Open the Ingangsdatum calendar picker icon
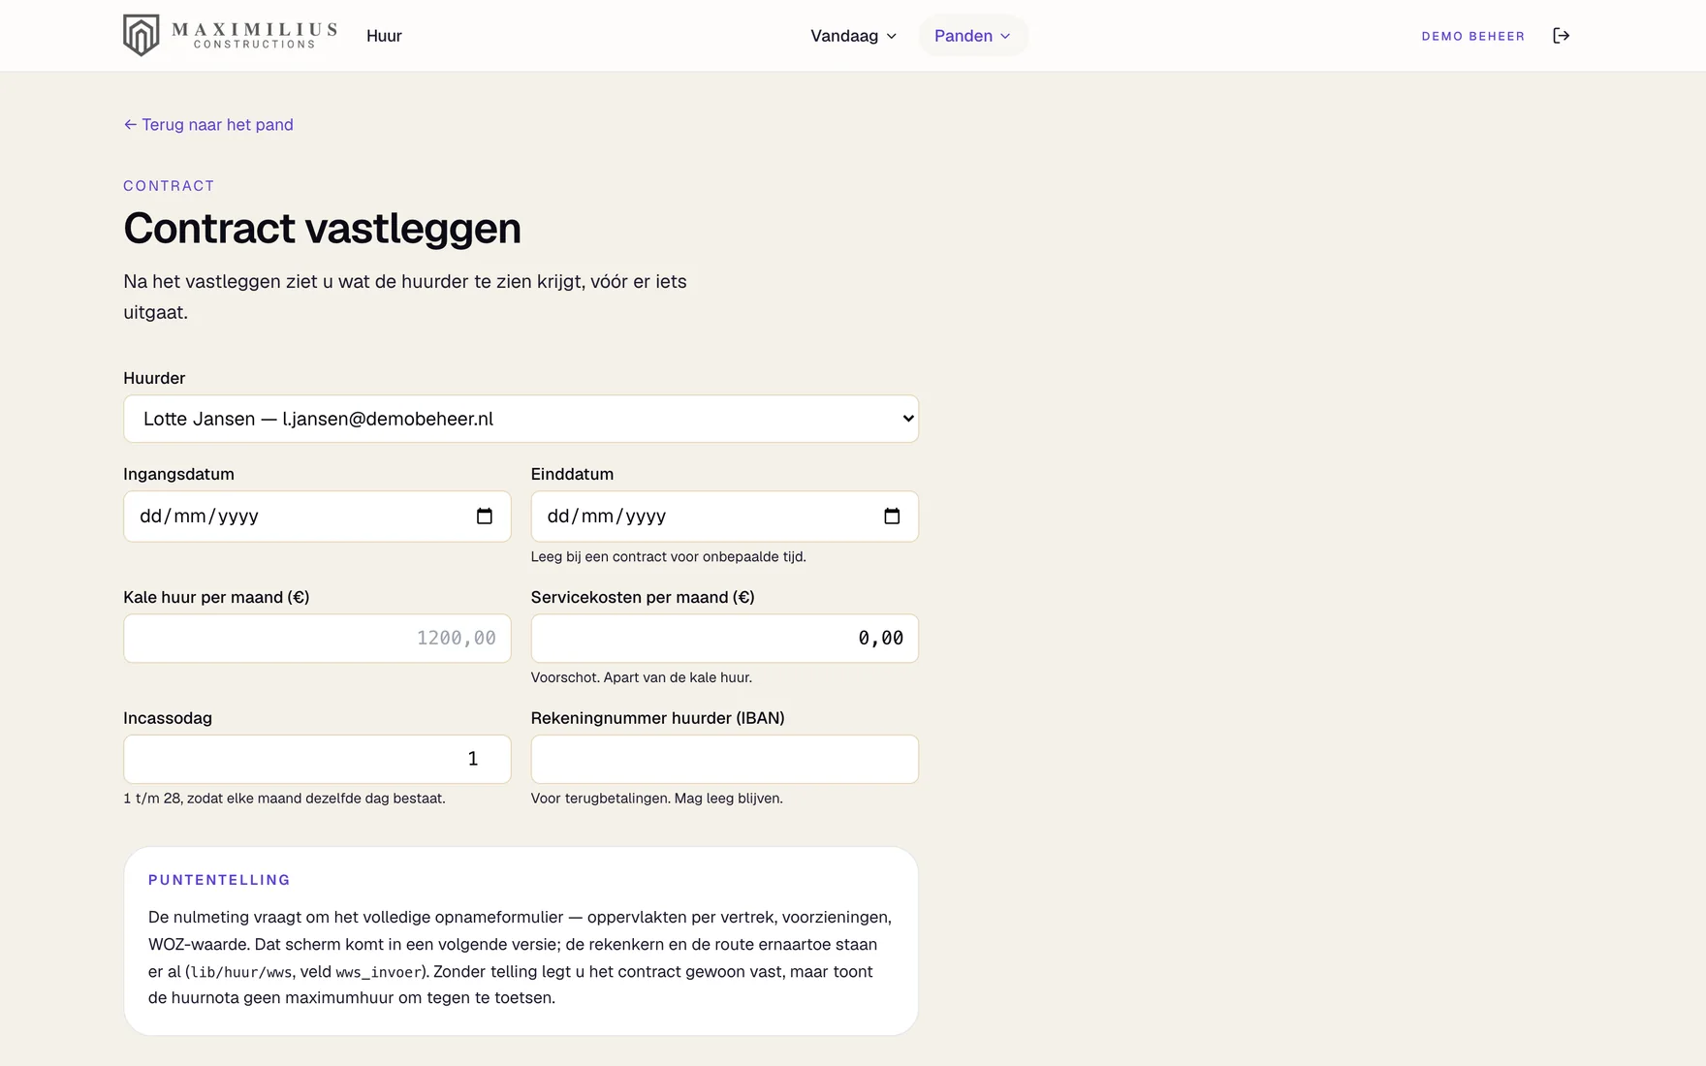 click(x=485, y=517)
